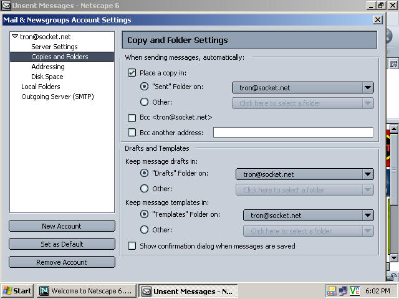Image resolution: width=399 pixels, height=299 pixels.
Task: Open Disk Space settings
Action: click(47, 77)
